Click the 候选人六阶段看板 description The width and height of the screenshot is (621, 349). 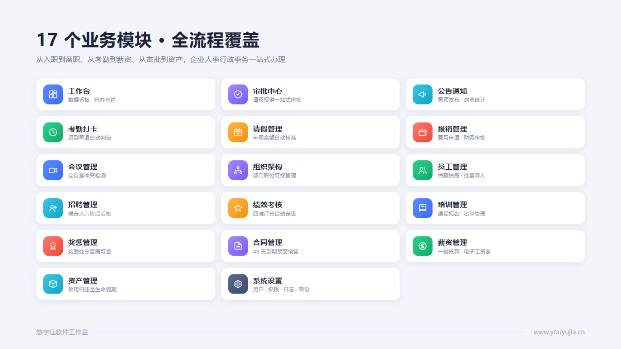click(90, 214)
